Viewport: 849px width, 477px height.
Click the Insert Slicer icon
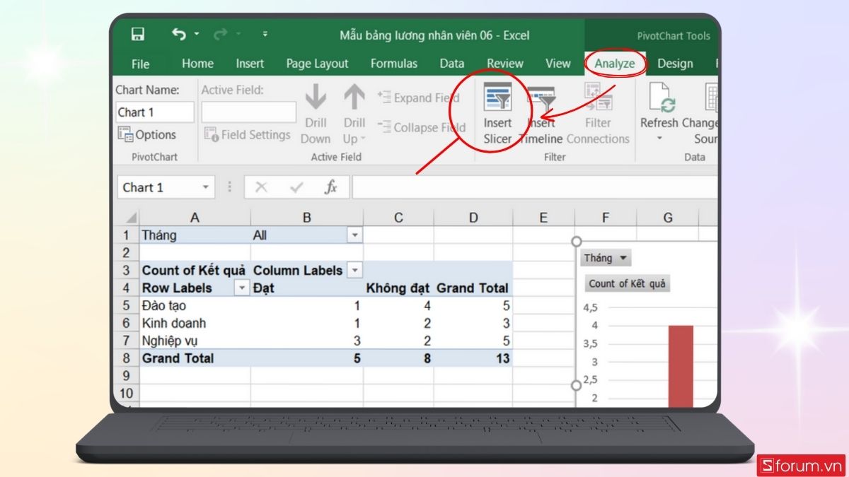(x=497, y=98)
